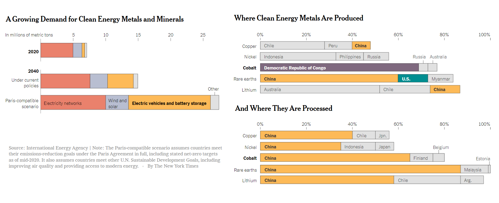Viewport: 499px width, 203px height.
Task: Click the Electric vehicles and battery storage segment
Action: click(169, 103)
